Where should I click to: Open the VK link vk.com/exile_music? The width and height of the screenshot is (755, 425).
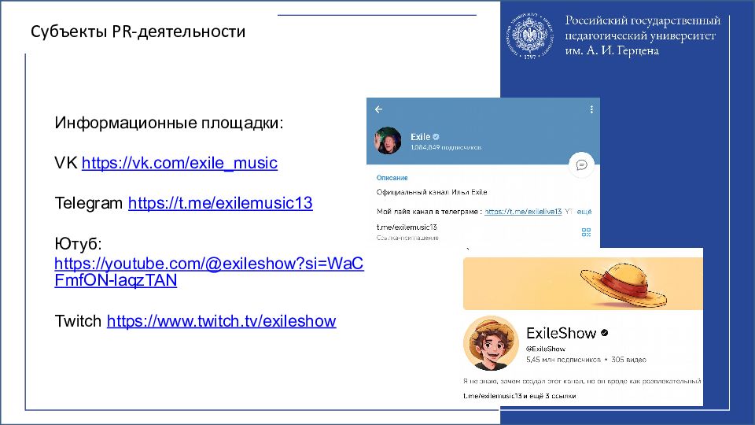179,163
